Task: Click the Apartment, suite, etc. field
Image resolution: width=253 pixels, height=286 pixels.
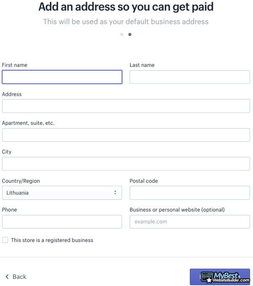Action: [126, 135]
